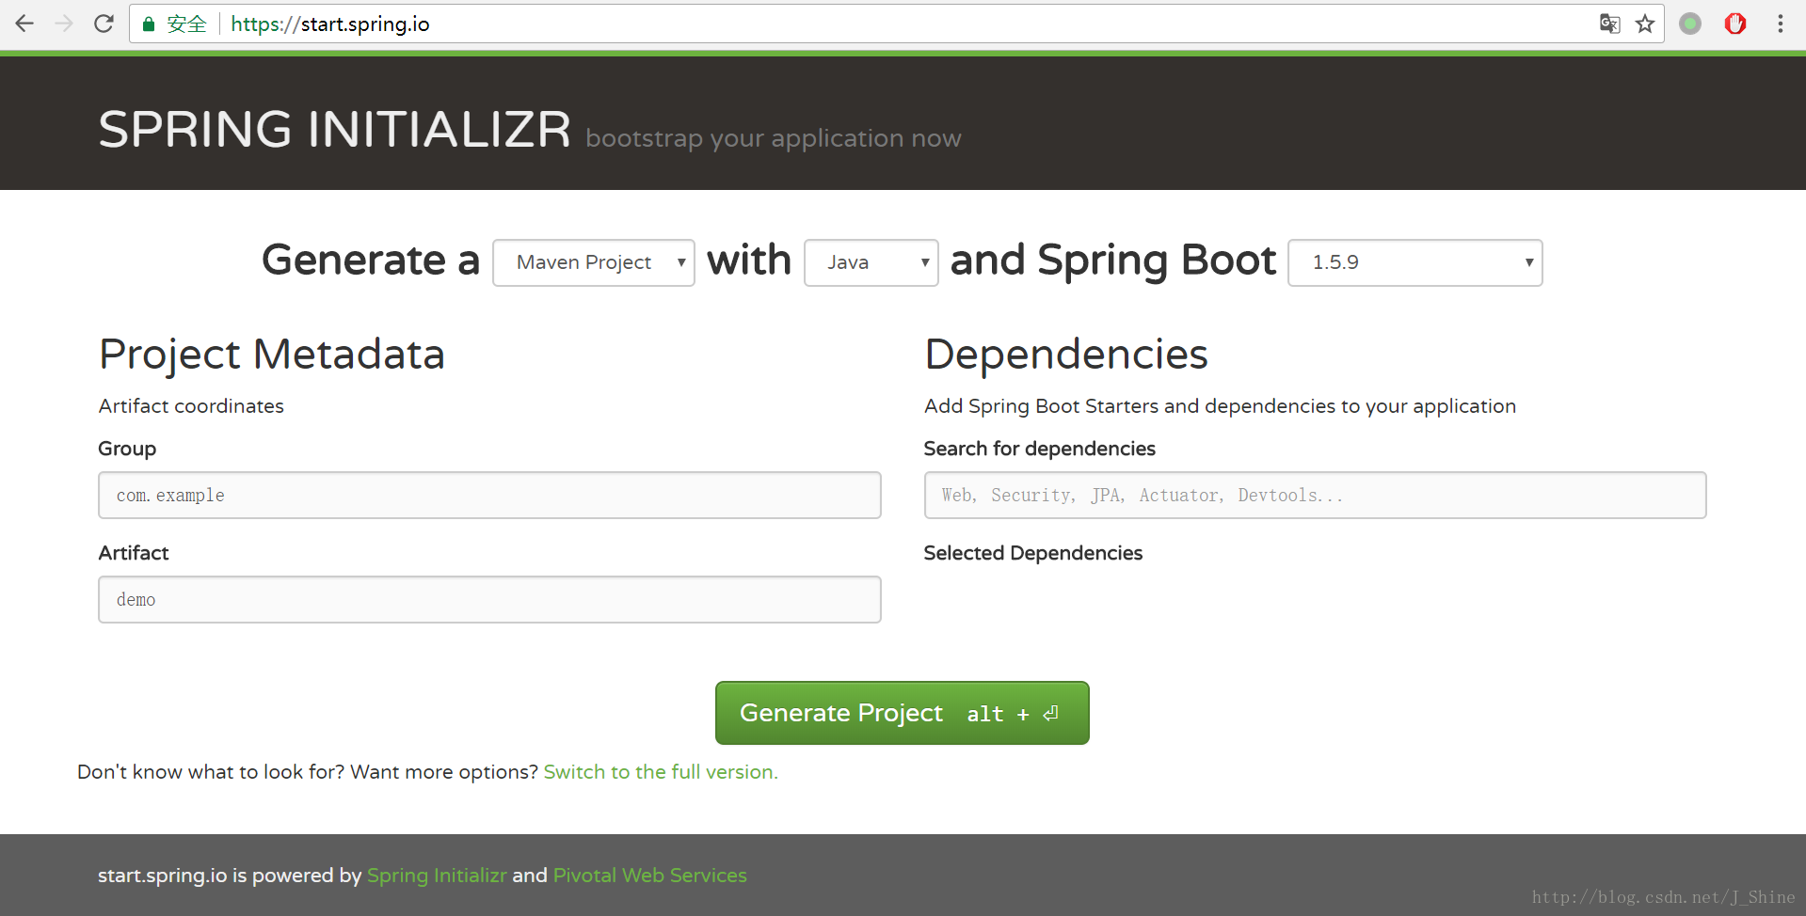This screenshot has height=916, width=1806.
Task: Focus the Artifact field containing demo
Action: click(x=489, y=599)
